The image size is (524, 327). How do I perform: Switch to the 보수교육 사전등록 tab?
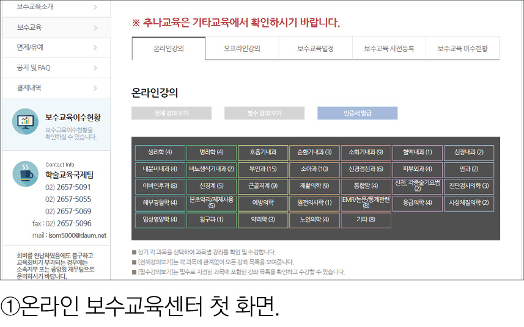389,48
